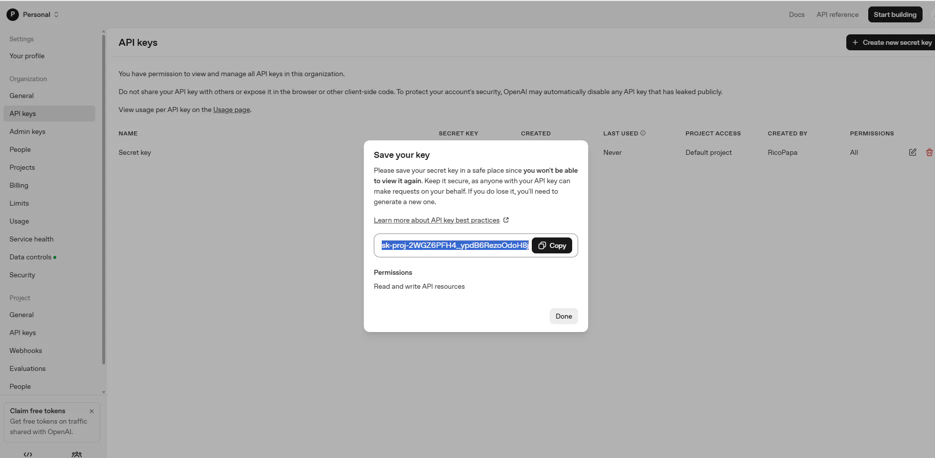Open Webhooks page
The image size is (935, 458).
tap(26, 350)
